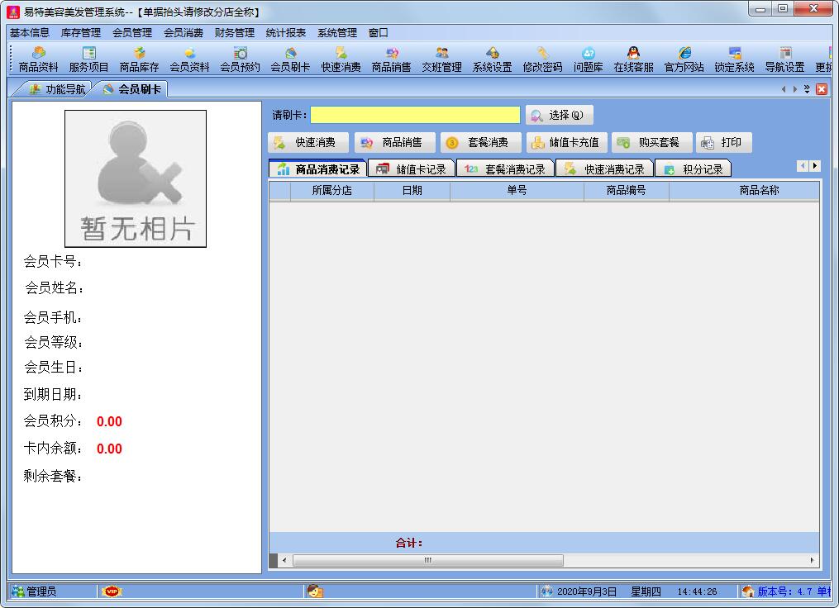Image resolution: width=839 pixels, height=608 pixels.
Task: Open 商品资料 from the toolbar
Action: pos(39,59)
